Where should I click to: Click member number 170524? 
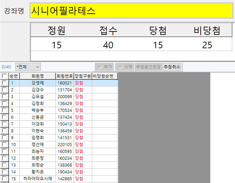point(65,110)
